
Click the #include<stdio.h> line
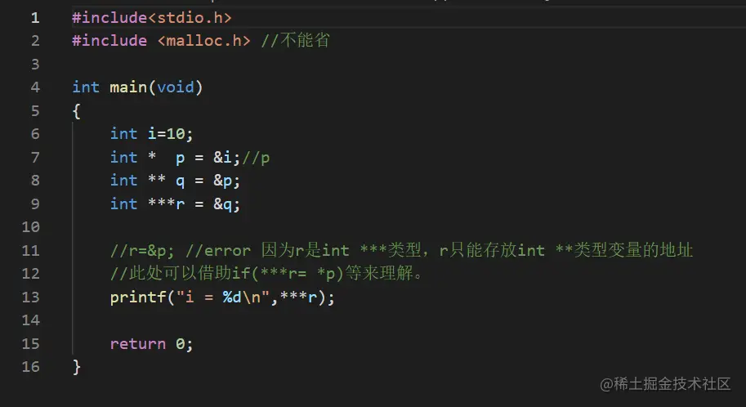[x=152, y=18]
